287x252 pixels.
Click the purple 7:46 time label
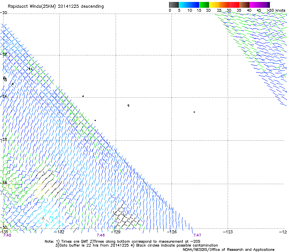point(101,235)
